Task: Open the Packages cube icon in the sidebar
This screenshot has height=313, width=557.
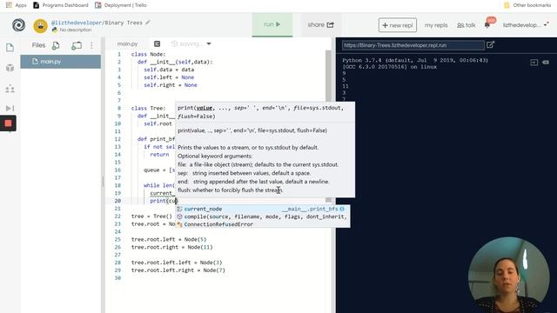Action: click(x=10, y=68)
